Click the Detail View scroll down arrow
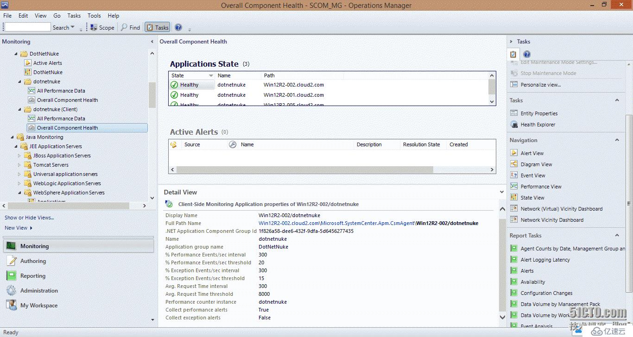 tap(502, 317)
